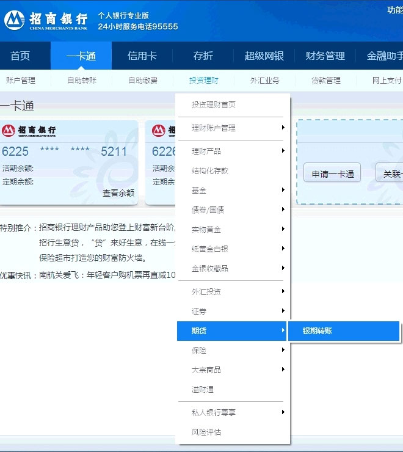Open the 保险超市 promotion link
Image resolution: width=403 pixels, height=452 pixels.
tap(93, 257)
